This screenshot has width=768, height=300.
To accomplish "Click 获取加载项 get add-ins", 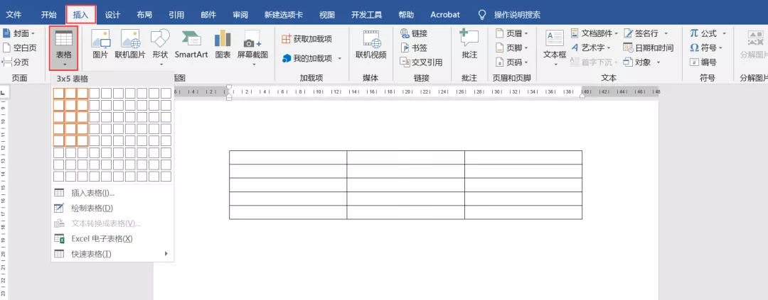I will coord(307,38).
